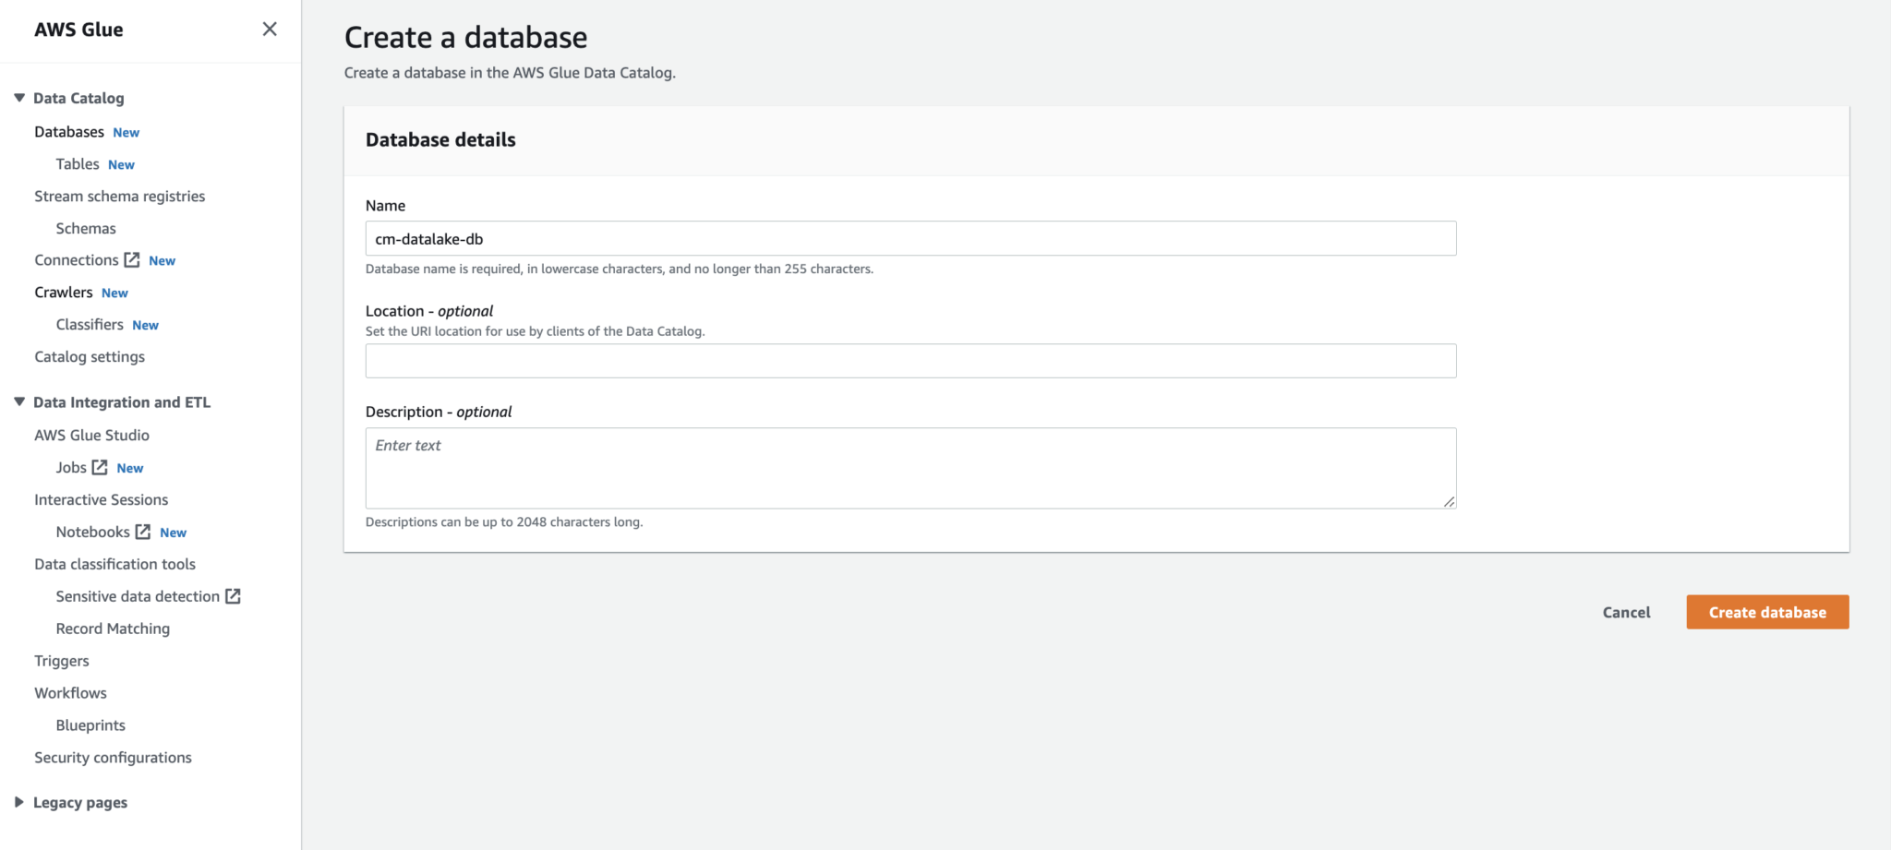Screen dimensions: 1891x850
Task: Collapse the Data Integration and ETL section
Action: point(18,401)
